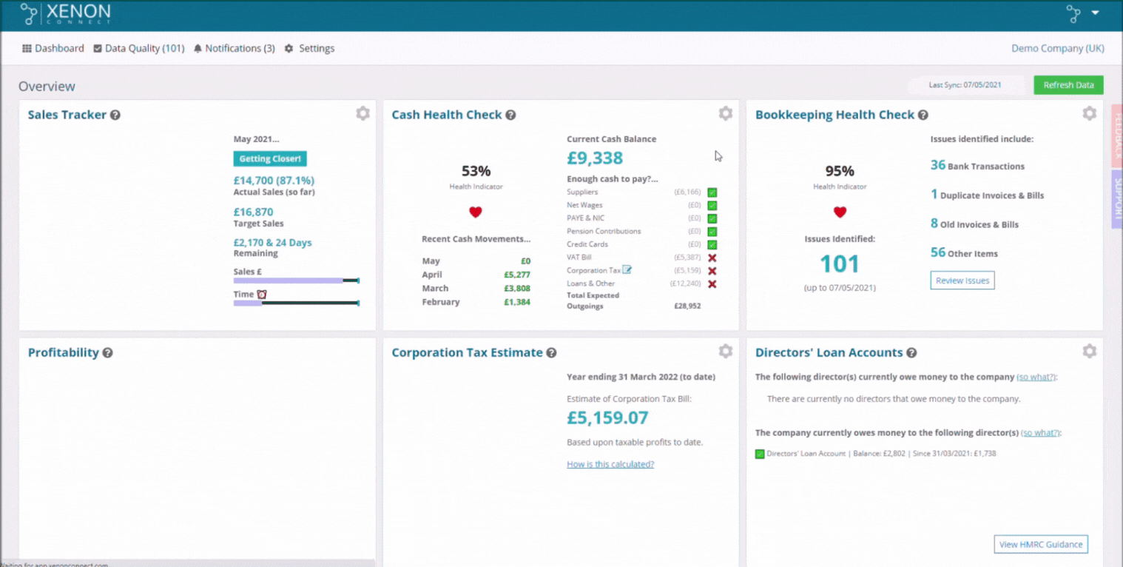Click the £5,159.07 tax estimate
The width and height of the screenshot is (1123, 567).
(607, 417)
